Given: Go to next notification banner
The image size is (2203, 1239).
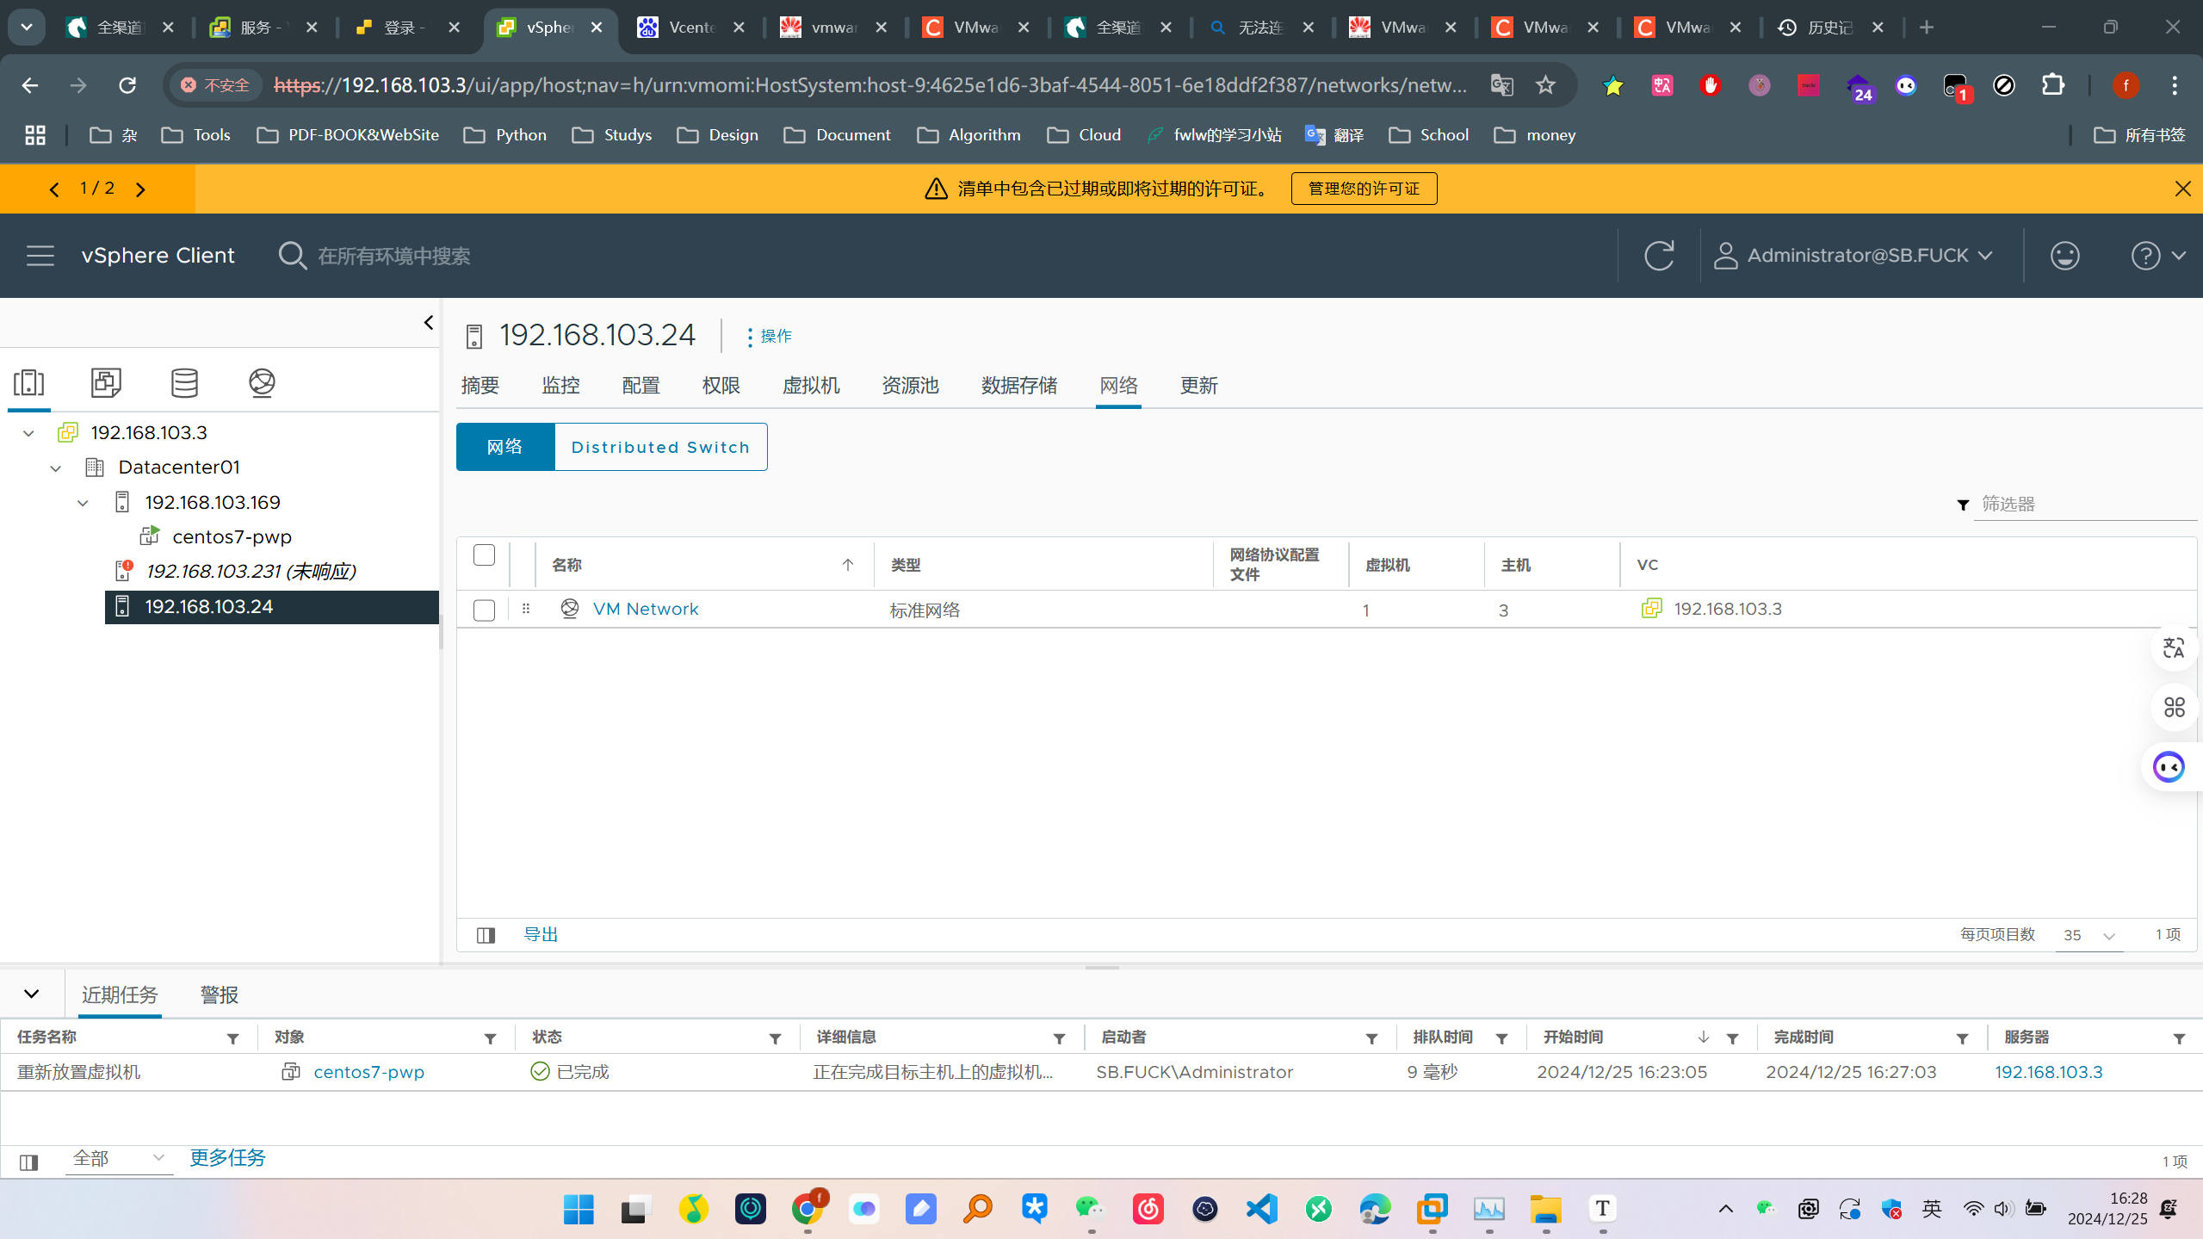Looking at the screenshot, I should [x=140, y=189].
